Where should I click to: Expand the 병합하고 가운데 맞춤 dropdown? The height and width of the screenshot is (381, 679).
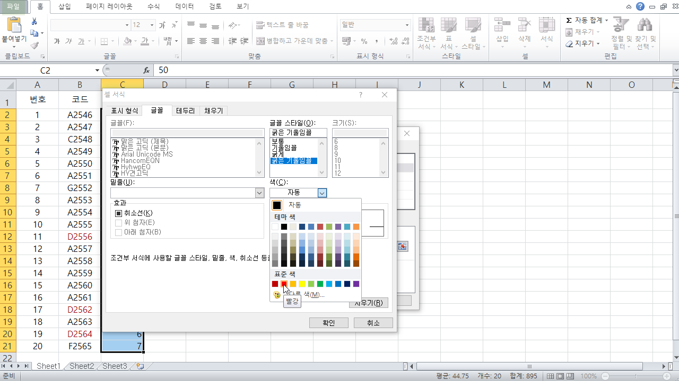point(332,41)
